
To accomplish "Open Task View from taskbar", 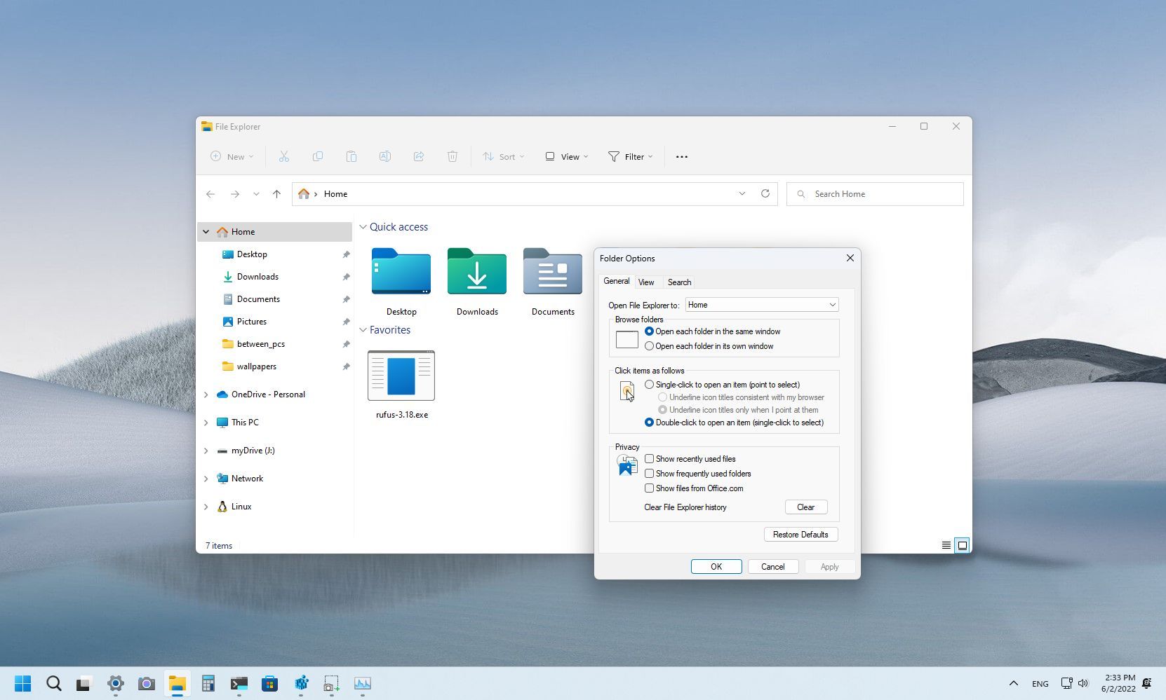I will [84, 683].
